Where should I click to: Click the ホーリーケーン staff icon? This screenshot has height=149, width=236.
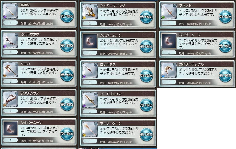(90, 130)
